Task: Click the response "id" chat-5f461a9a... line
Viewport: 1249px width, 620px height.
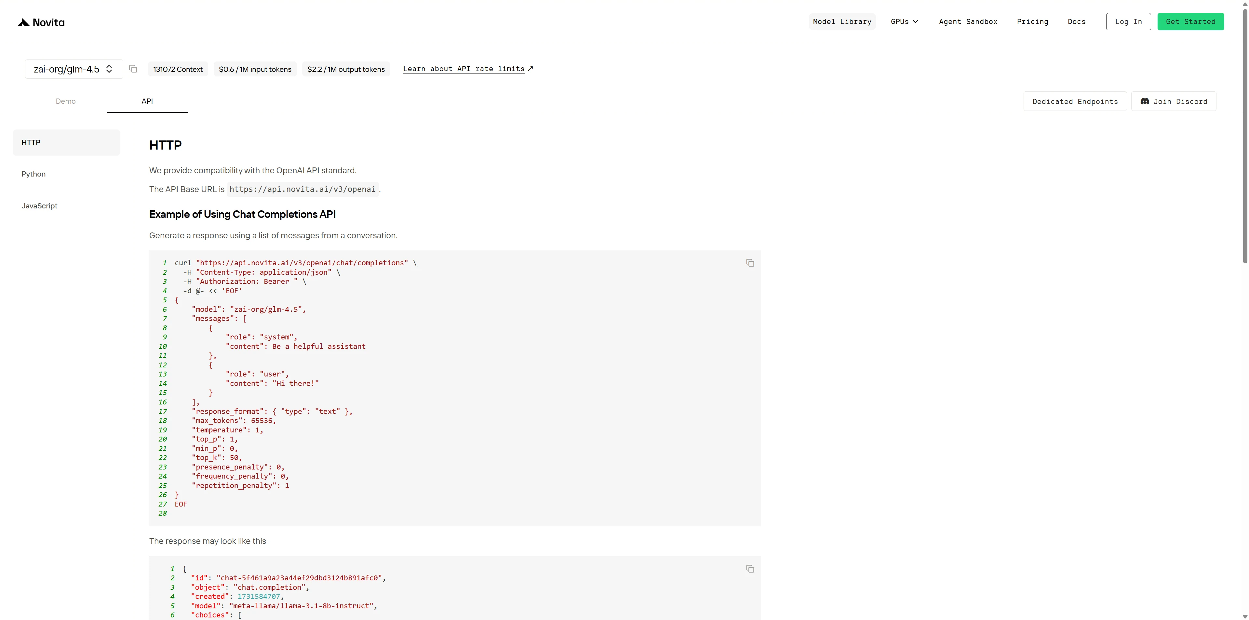Action: click(x=288, y=578)
